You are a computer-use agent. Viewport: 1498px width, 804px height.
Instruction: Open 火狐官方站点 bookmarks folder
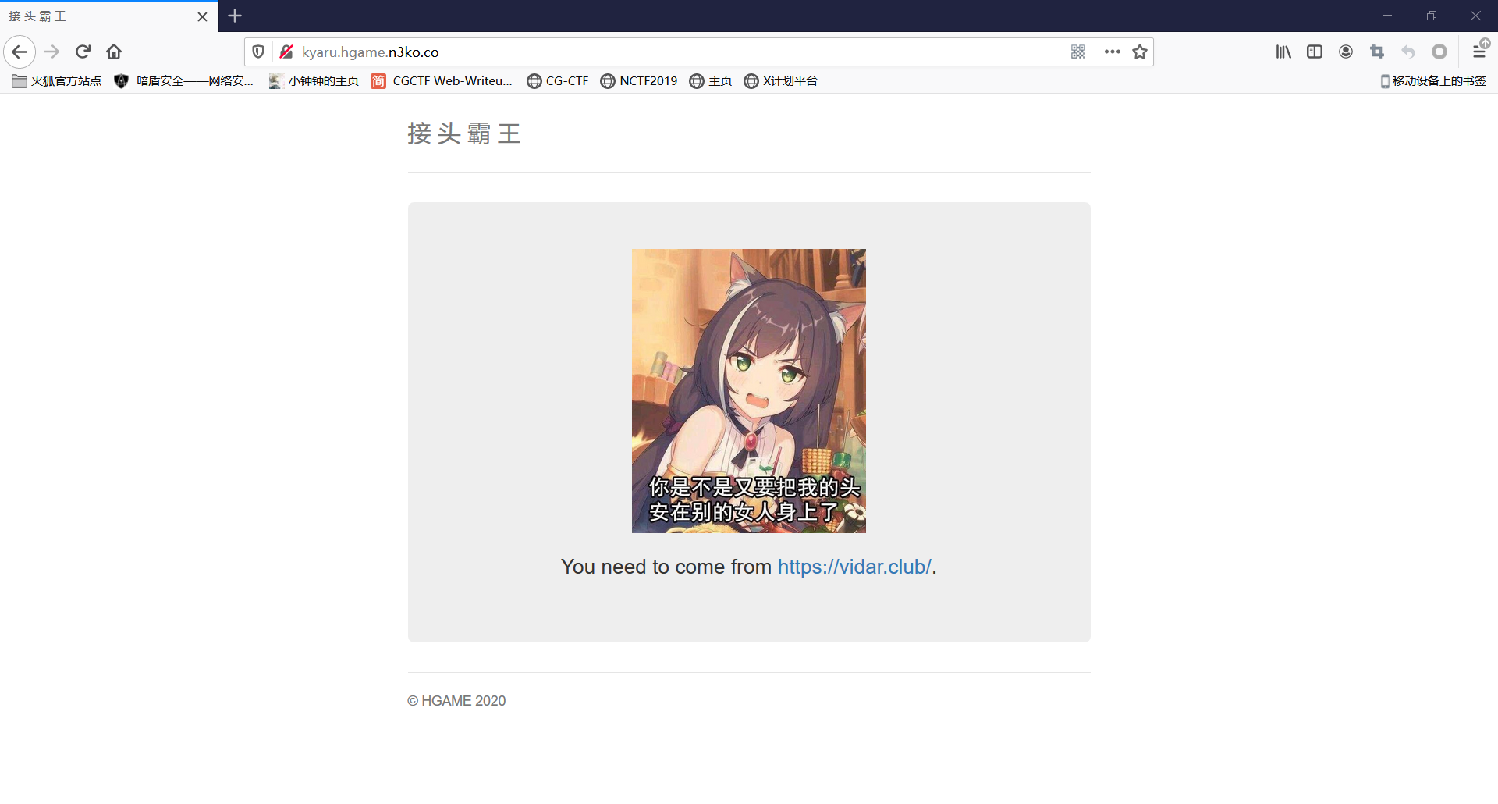(57, 81)
